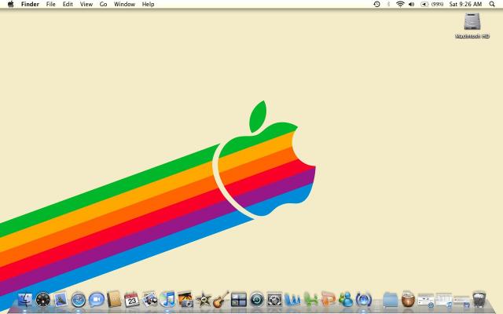Open Finder from the Dock

tap(25, 300)
